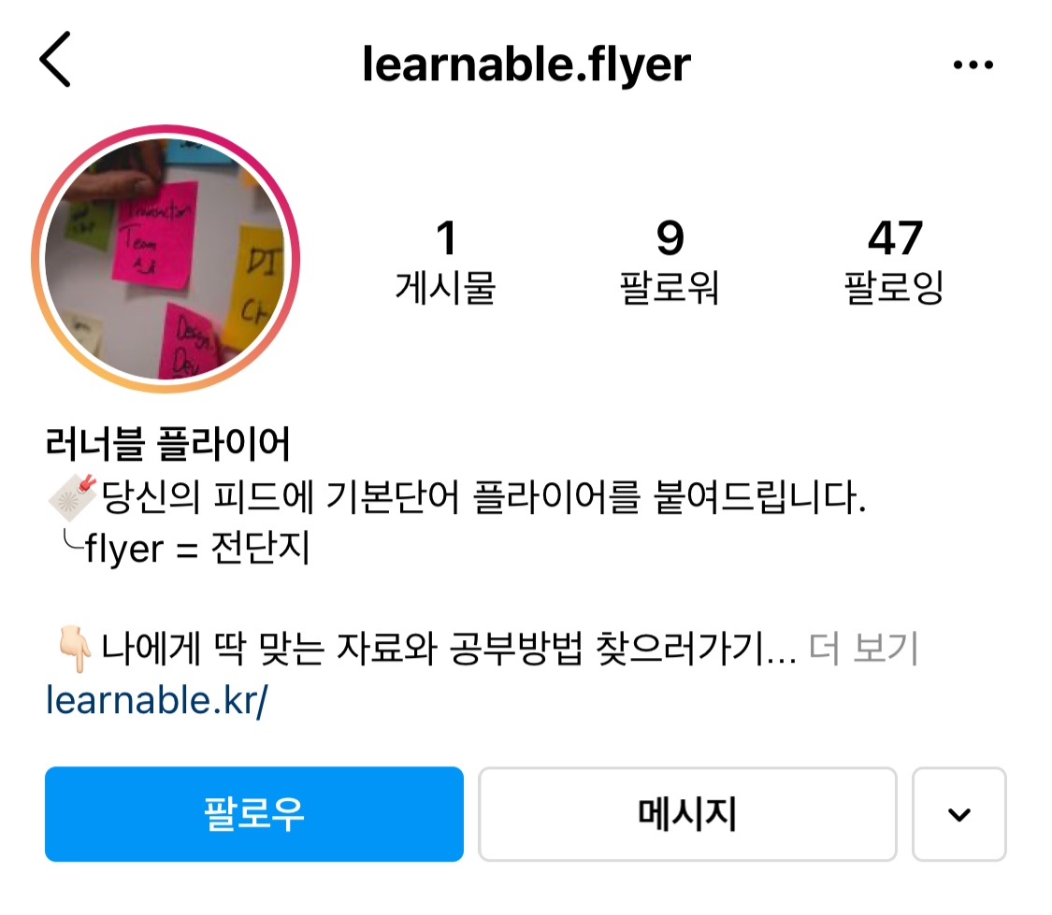The image size is (1052, 915).
Task: Open the learnable.kr/ link
Action: 156,700
